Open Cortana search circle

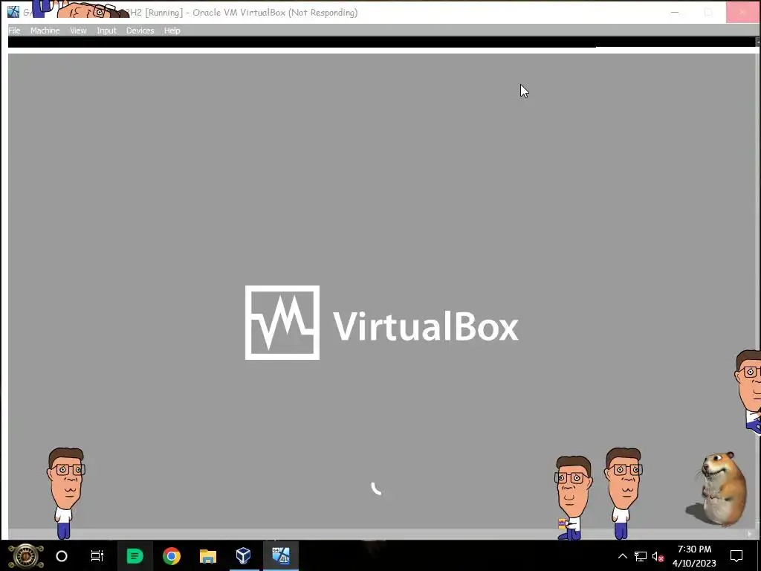pos(62,556)
